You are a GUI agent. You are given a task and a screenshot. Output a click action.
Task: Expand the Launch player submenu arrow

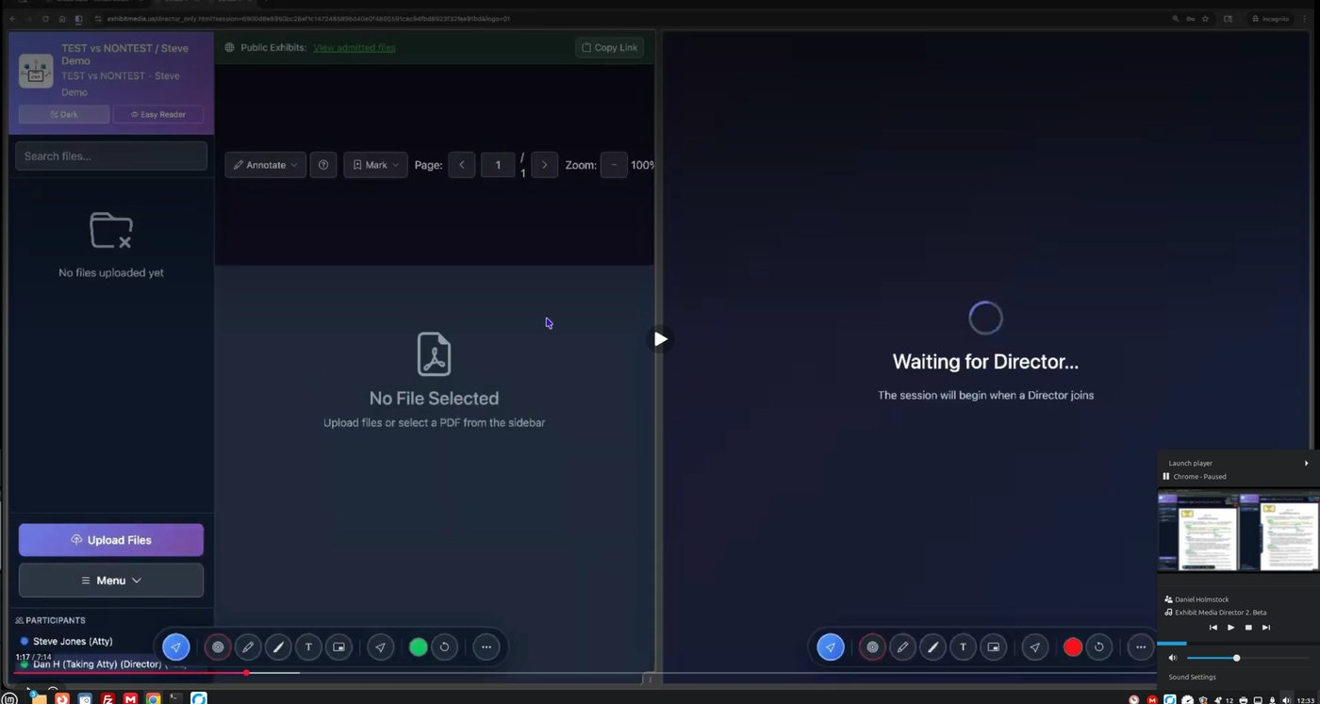pos(1307,463)
